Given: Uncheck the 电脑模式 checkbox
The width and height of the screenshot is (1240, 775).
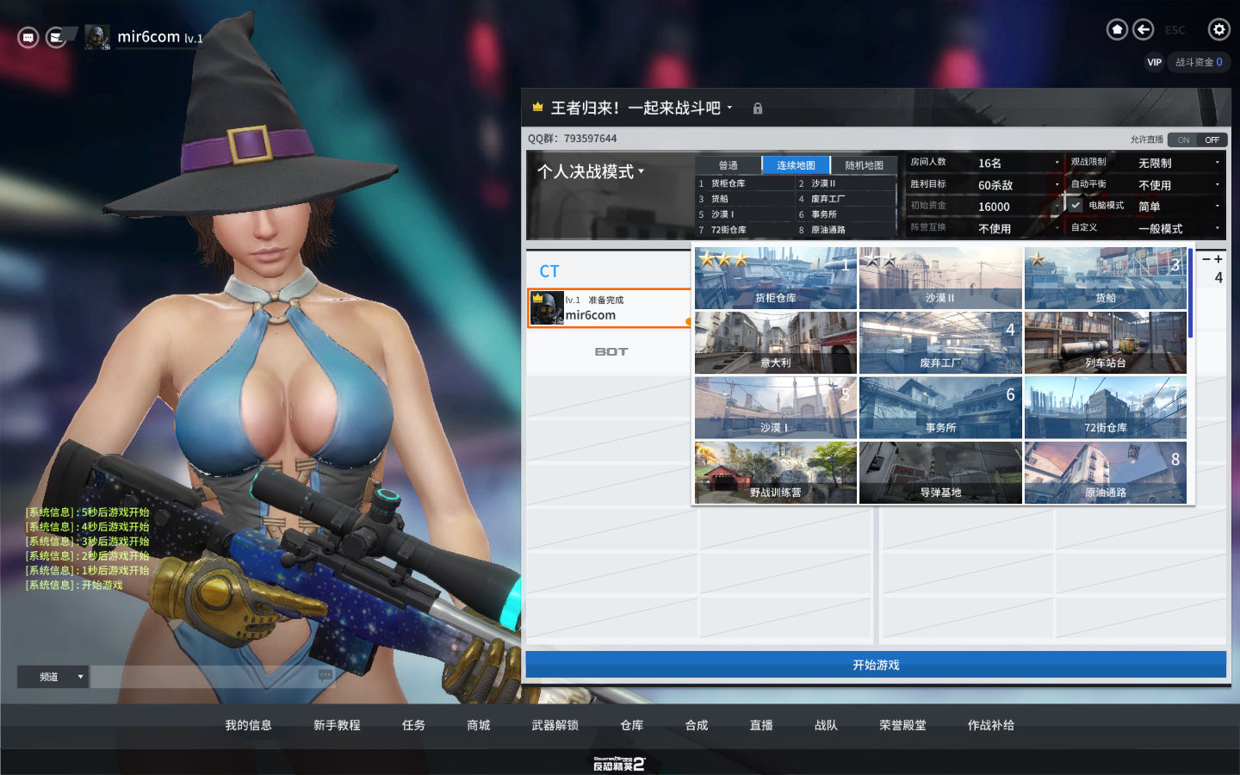Looking at the screenshot, I should click(x=1076, y=206).
